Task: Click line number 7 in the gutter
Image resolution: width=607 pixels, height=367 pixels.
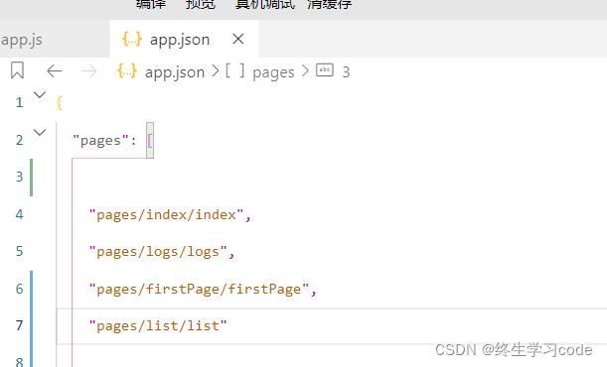Action: click(19, 325)
